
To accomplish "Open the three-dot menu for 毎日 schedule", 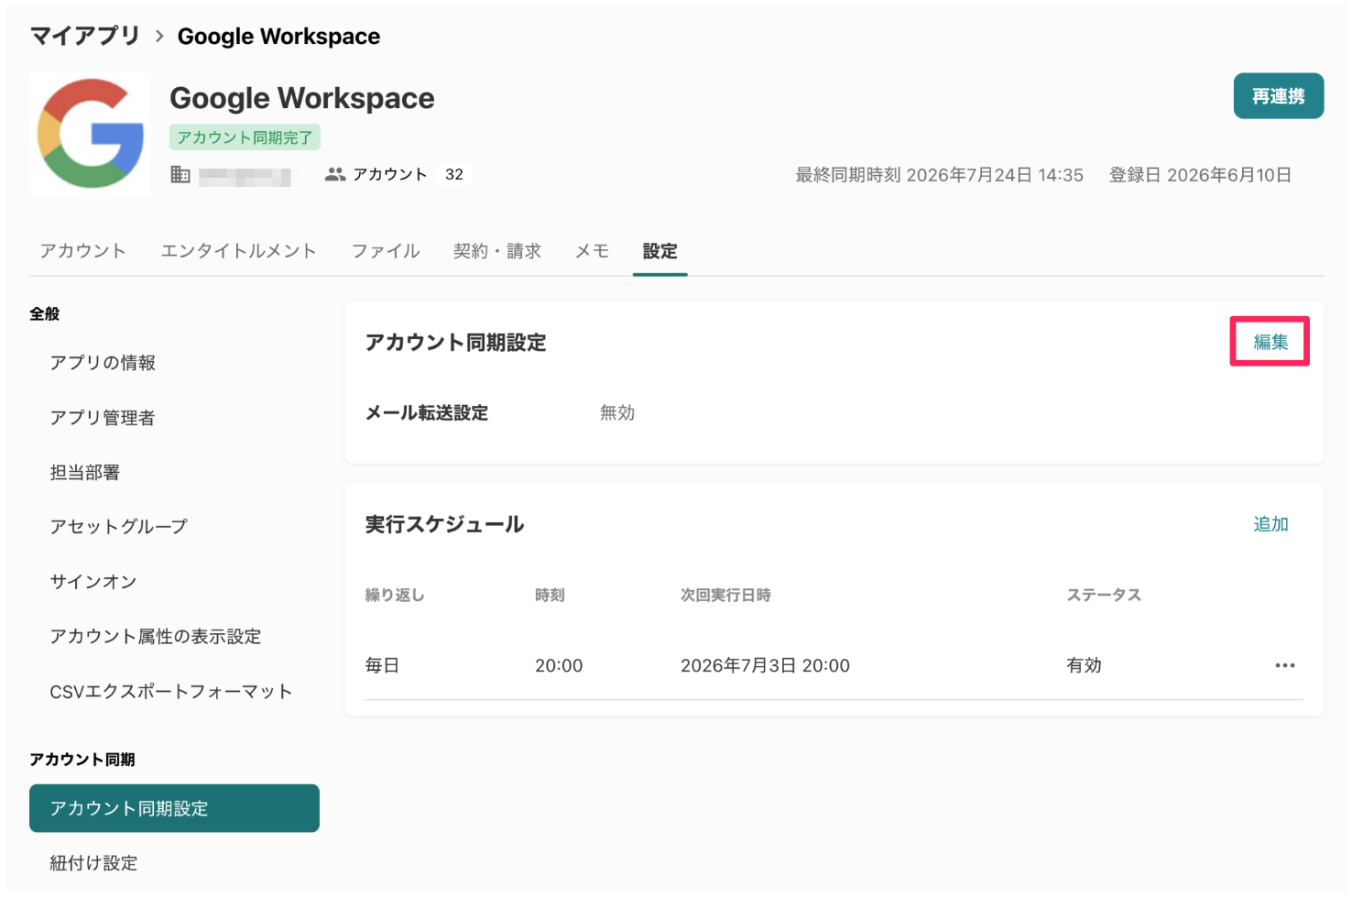I will tap(1284, 665).
